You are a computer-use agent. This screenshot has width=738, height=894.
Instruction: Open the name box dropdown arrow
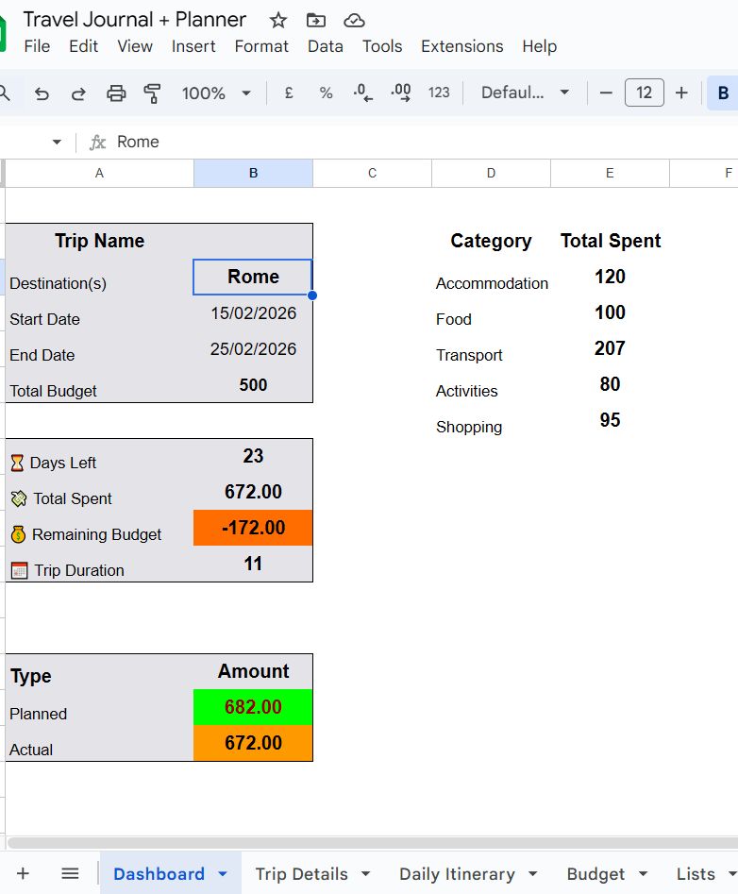[x=57, y=142]
